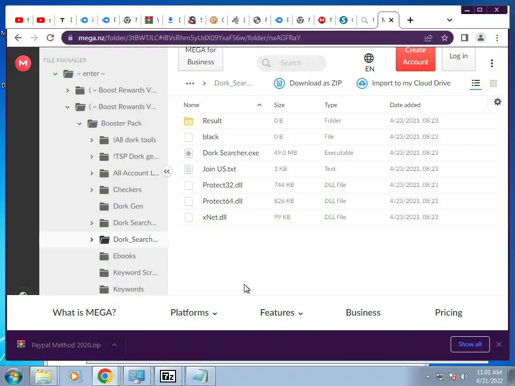
Task: Open the Chrome profile avatar icon
Action: coord(480,38)
